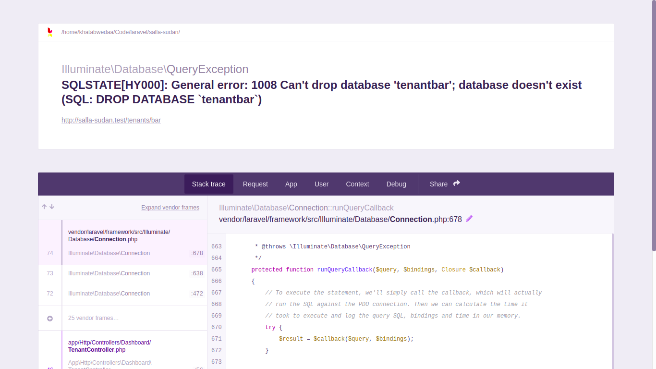Select the Stack trace tab
Screen dimensions: 656x369
(208, 184)
